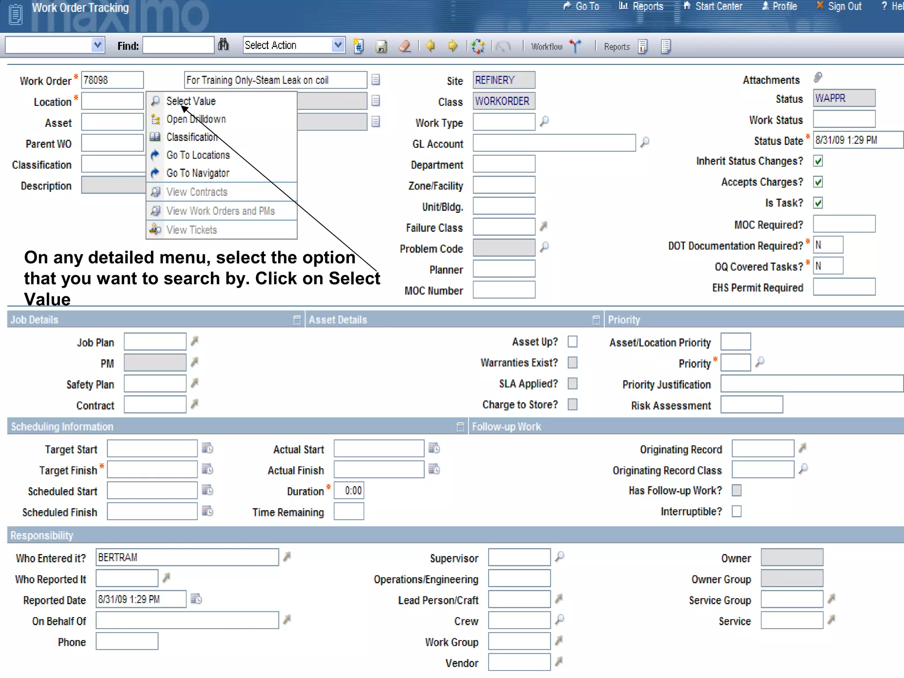This screenshot has height=678, width=904.
Task: Click Work Type magnifier lookup icon
Action: pyautogui.click(x=545, y=121)
